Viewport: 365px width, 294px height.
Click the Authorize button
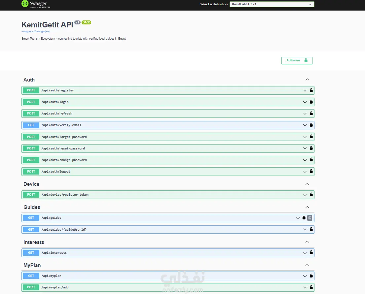(297, 60)
